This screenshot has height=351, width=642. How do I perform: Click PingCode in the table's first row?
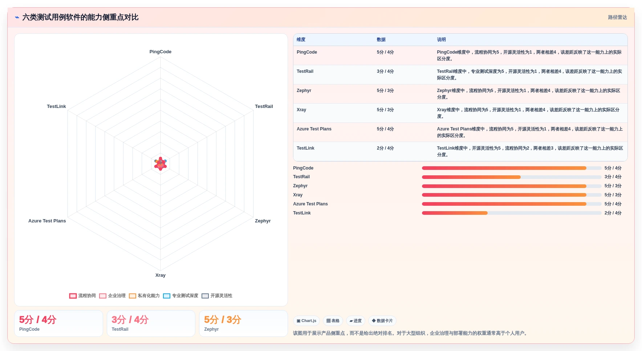307,52
